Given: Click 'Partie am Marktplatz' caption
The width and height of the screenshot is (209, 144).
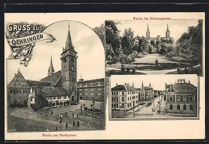Looking at the screenshot, I should (x=59, y=135).
